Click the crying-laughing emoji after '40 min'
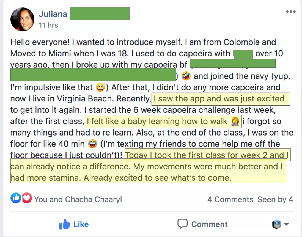Viewport: 302px width, 237px height. 93,144
